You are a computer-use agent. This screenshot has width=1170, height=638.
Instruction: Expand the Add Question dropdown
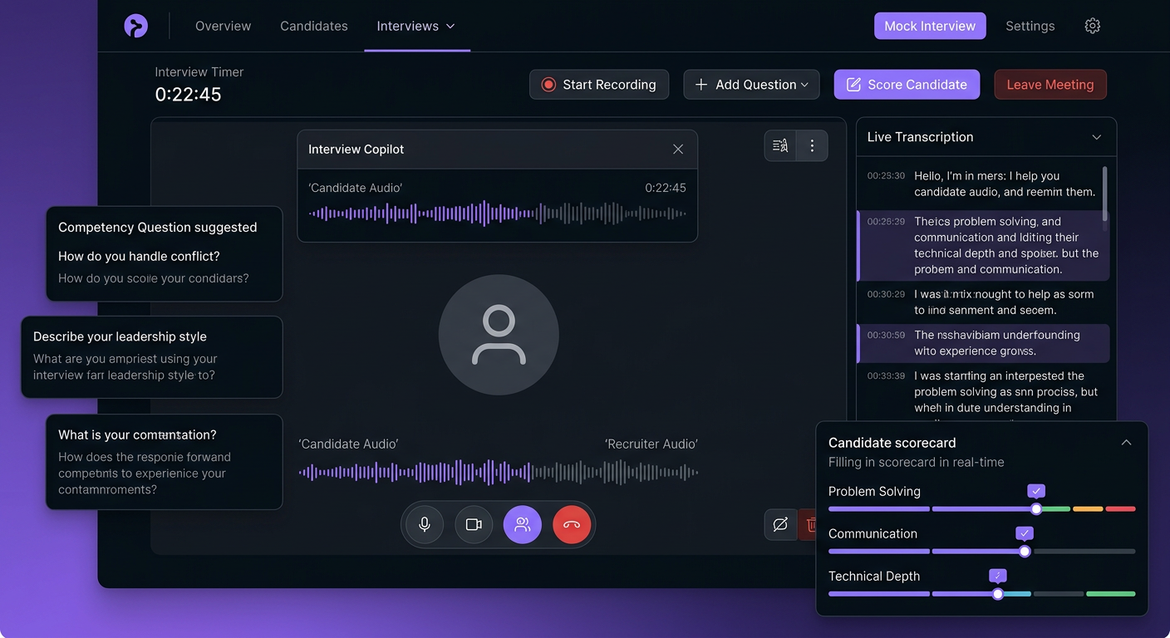click(751, 85)
